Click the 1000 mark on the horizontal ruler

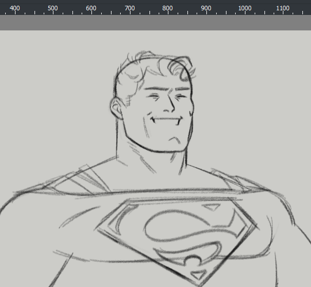click(x=245, y=8)
